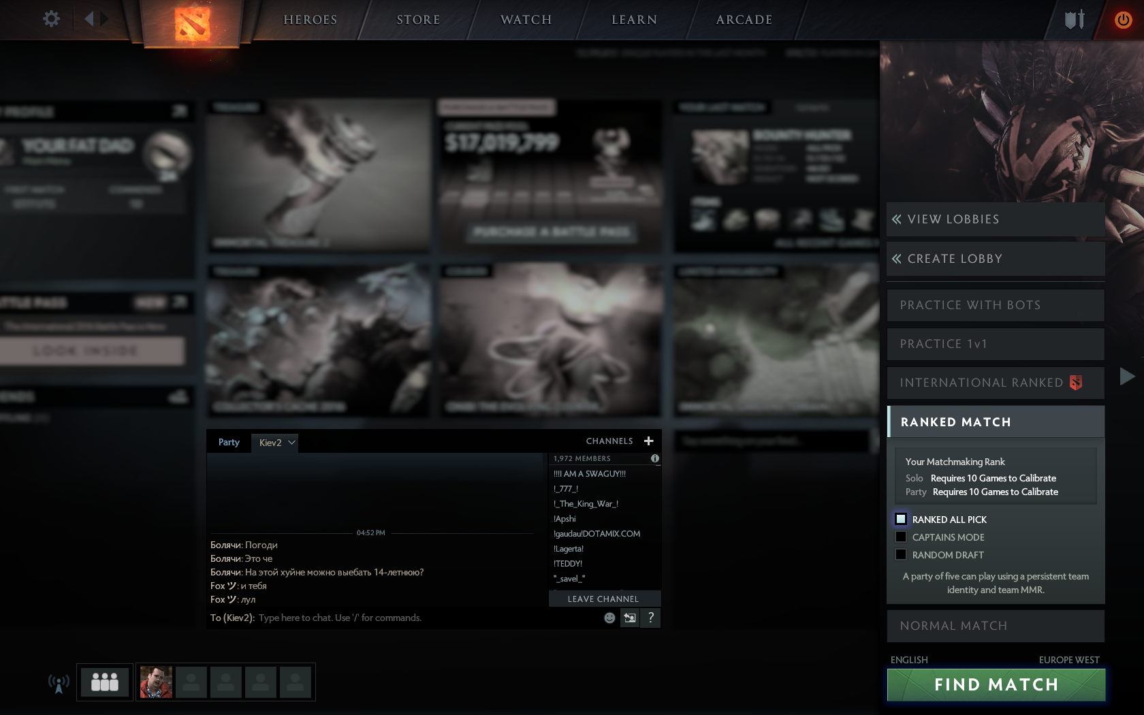The image size is (1144, 715).
Task: Tick the Captains Mode checkbox
Action: tap(901, 537)
